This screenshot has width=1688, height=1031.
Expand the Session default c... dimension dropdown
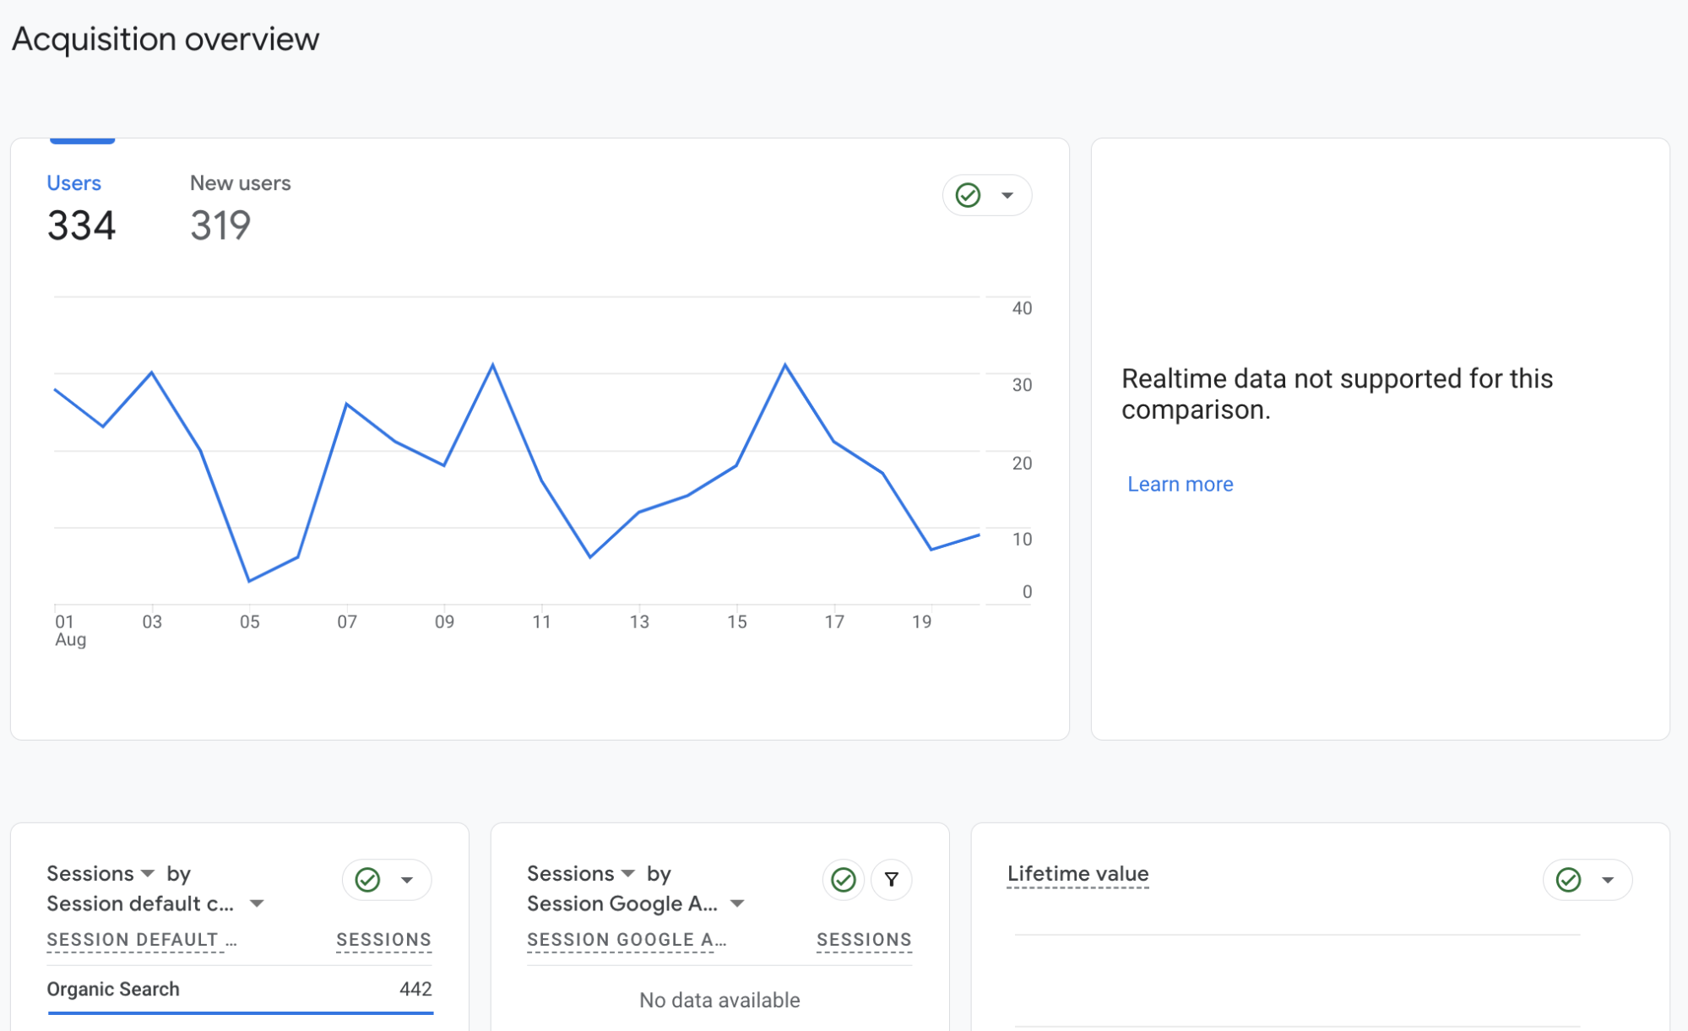click(257, 903)
